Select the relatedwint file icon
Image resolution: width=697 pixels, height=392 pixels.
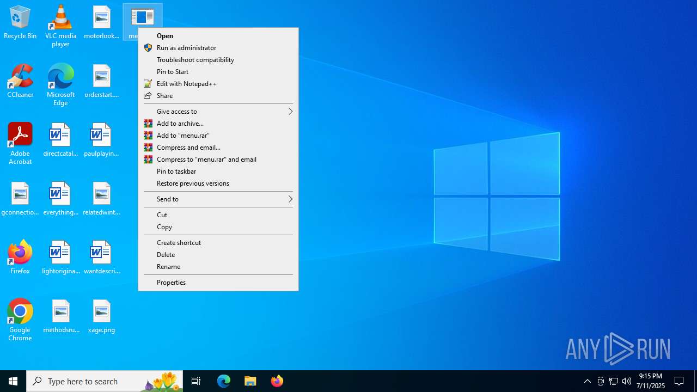tap(101, 199)
